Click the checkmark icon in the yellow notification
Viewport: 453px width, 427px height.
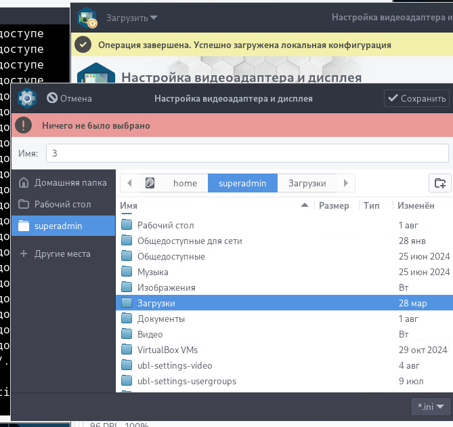83,45
